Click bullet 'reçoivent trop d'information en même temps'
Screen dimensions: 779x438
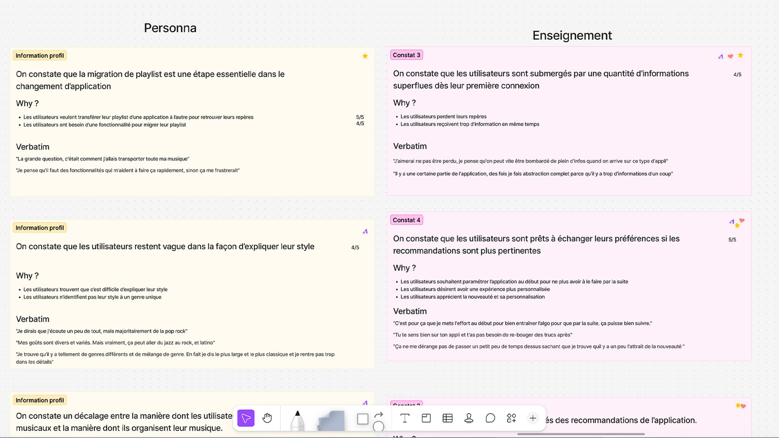tap(470, 124)
